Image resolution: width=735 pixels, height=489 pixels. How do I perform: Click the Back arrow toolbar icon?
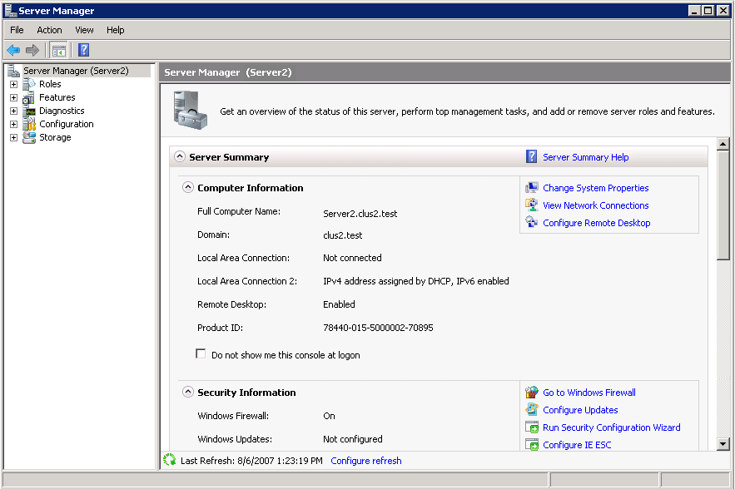point(13,50)
